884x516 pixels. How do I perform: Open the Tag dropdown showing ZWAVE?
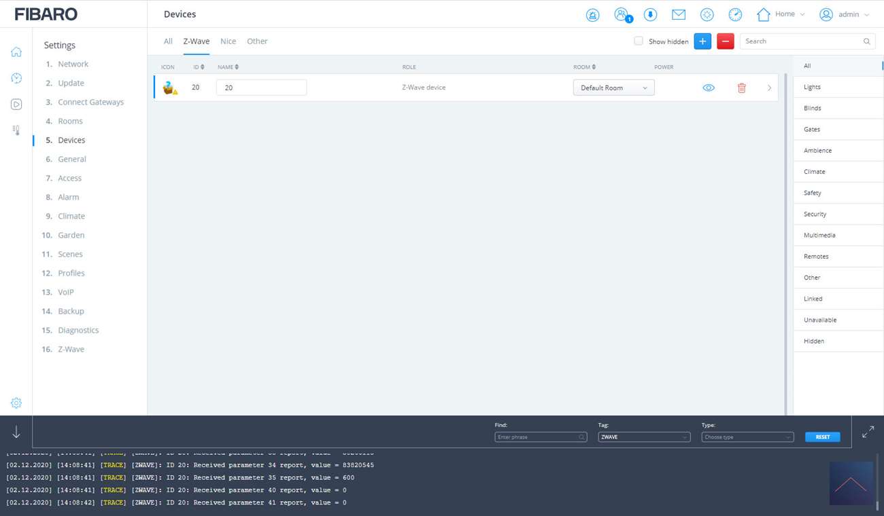[643, 437]
